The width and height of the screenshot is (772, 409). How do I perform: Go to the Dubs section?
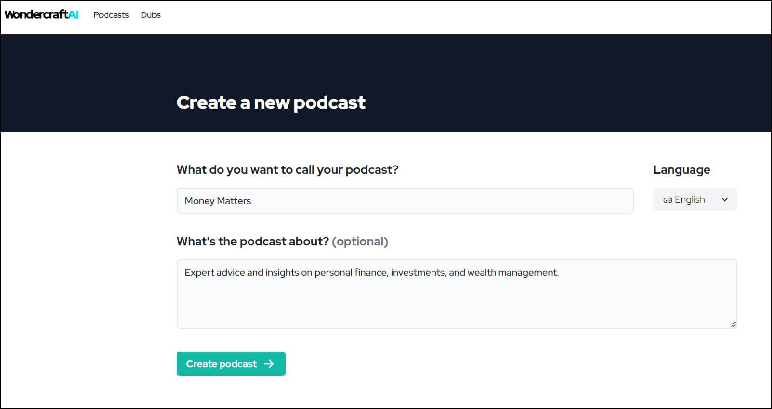pyautogui.click(x=150, y=15)
